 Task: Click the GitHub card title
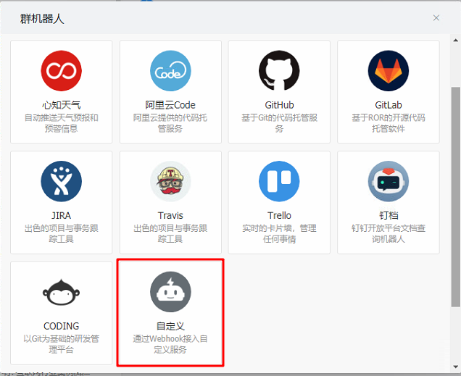(279, 105)
